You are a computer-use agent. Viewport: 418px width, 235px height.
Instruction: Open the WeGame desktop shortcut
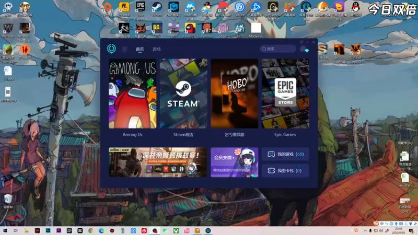[273, 10]
